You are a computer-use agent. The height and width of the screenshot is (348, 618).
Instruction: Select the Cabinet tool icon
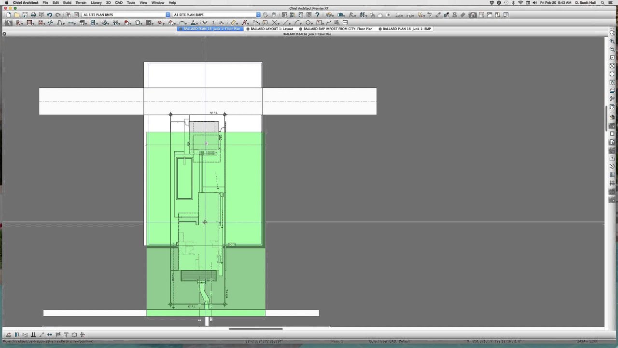[83, 23]
